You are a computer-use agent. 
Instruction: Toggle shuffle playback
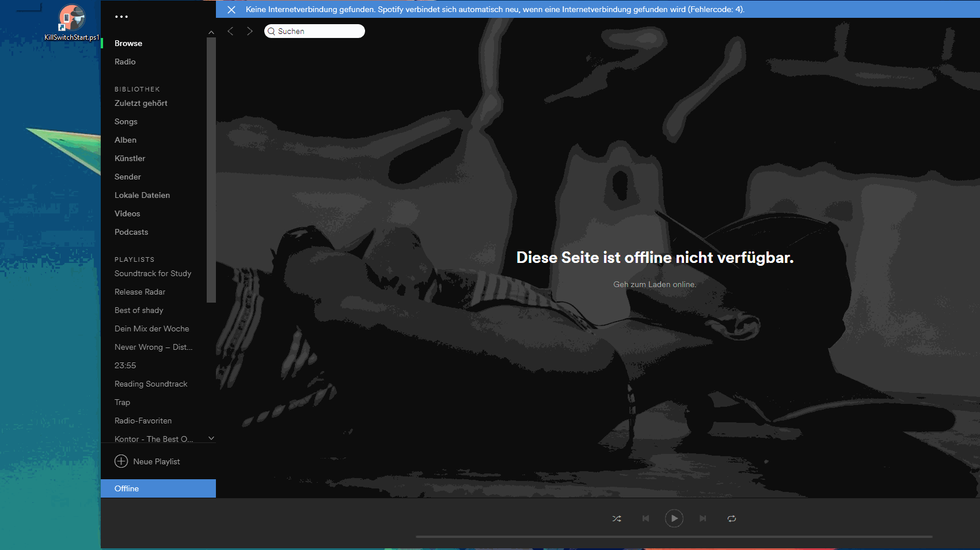click(617, 518)
